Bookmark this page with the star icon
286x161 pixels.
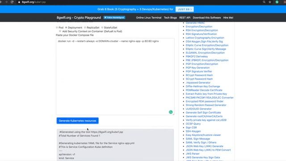(x=270, y=2)
